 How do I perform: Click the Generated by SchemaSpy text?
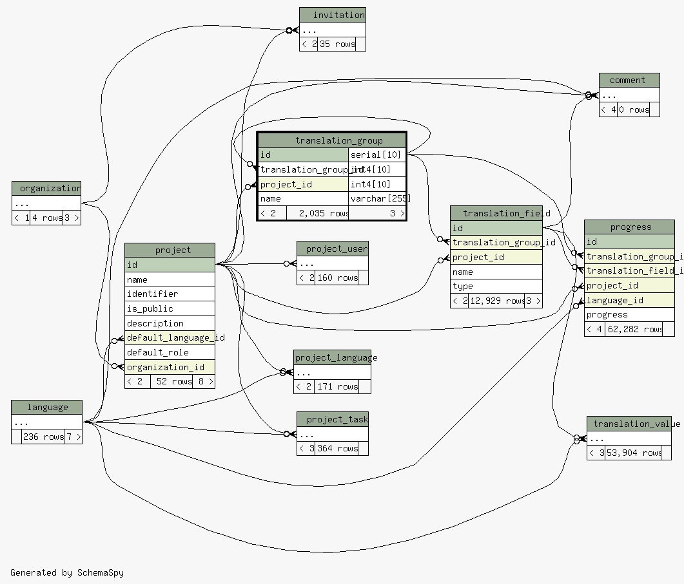(x=67, y=572)
